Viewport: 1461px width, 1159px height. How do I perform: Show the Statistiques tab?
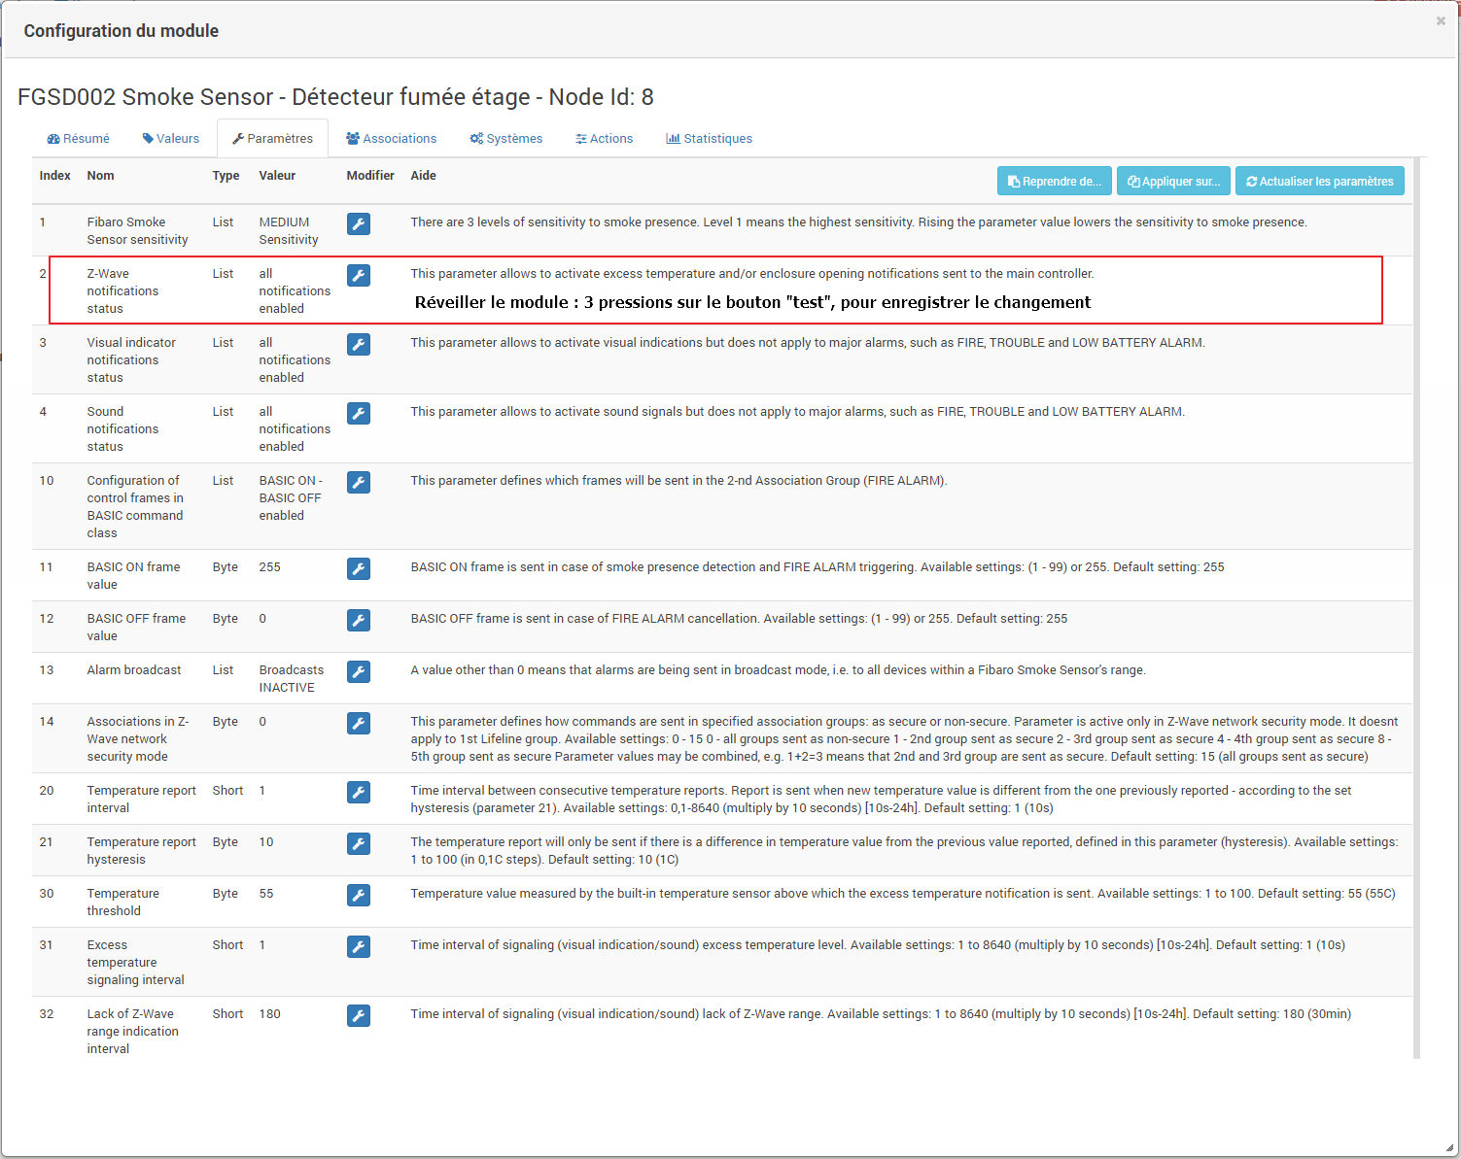point(710,139)
